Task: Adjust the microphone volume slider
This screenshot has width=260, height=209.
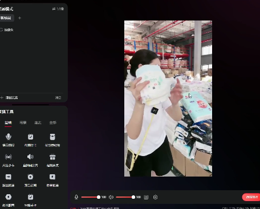Action: tap(90, 197)
